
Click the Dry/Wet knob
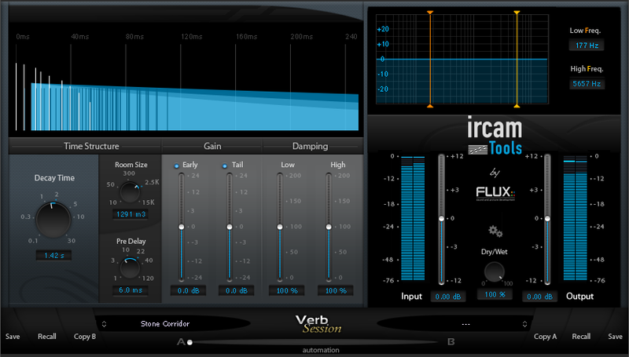click(495, 272)
